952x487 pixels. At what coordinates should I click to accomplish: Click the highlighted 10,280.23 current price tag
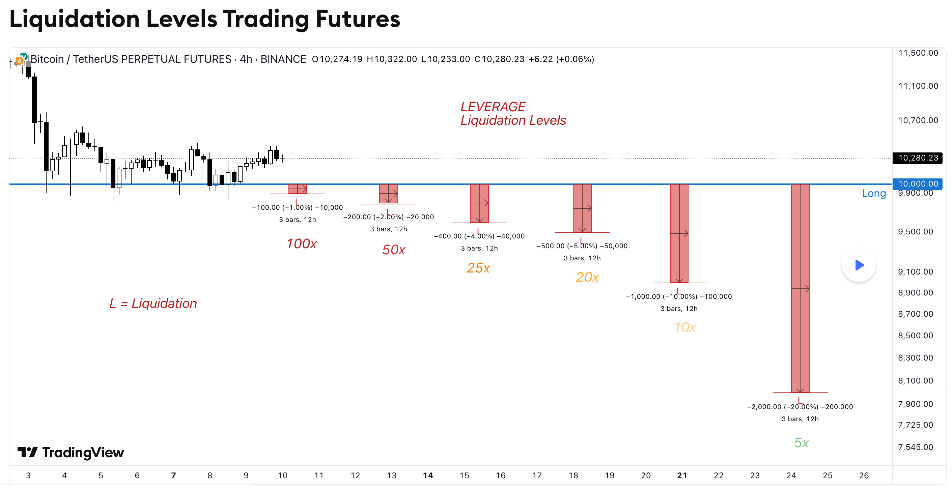[x=918, y=158]
